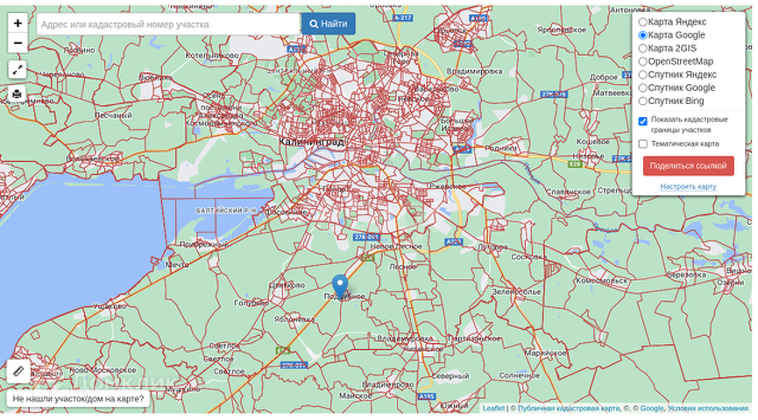This screenshot has width=758, height=420.
Task: Click Поделиться ссылкой button
Action: (689, 165)
